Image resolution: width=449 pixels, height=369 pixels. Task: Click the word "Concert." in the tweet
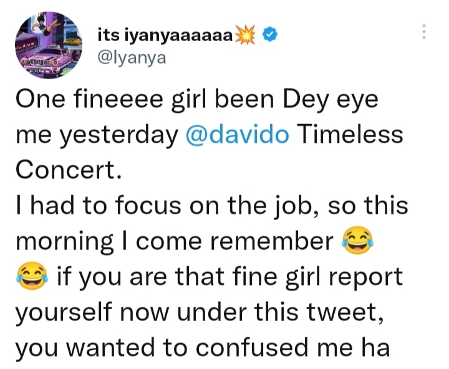(x=67, y=170)
